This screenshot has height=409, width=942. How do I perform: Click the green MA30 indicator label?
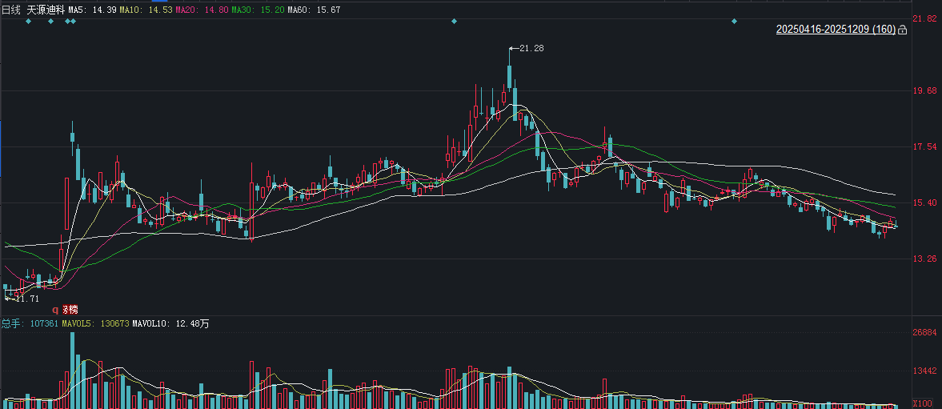click(x=257, y=9)
